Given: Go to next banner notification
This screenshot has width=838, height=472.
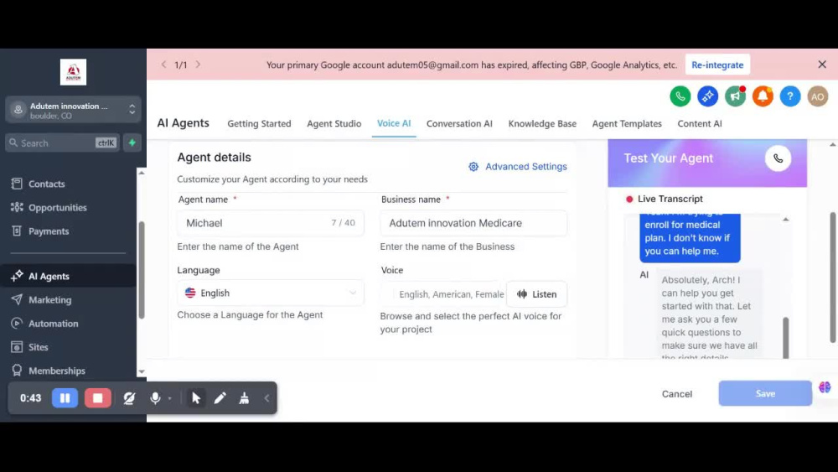Looking at the screenshot, I should point(198,65).
